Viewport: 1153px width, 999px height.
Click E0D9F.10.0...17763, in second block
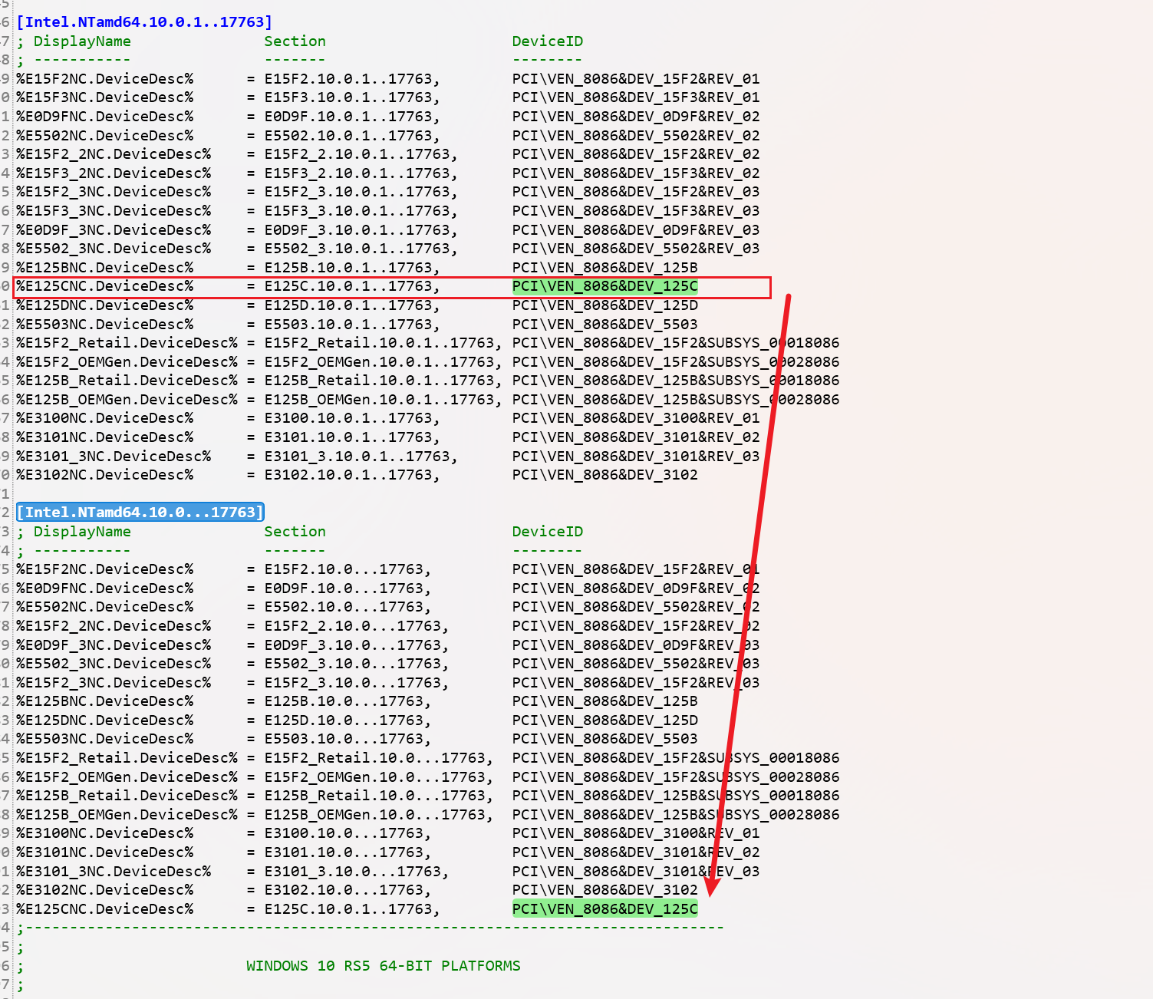click(348, 589)
